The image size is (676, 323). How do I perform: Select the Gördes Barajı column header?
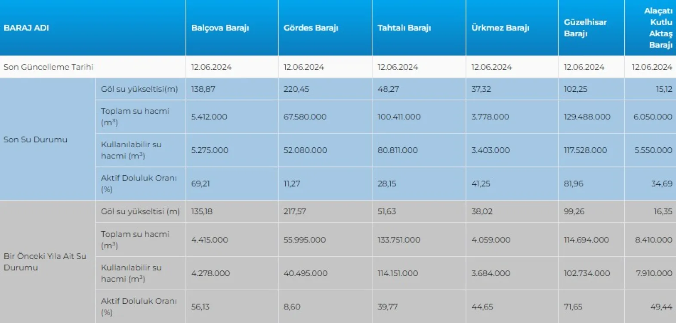(x=311, y=28)
